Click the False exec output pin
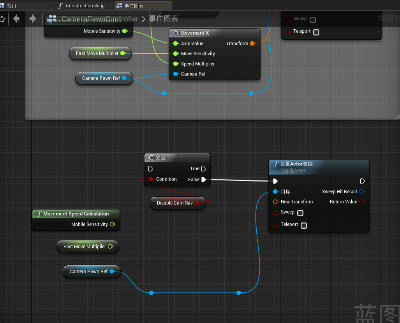Viewport: 400px width, 323px height. point(204,180)
